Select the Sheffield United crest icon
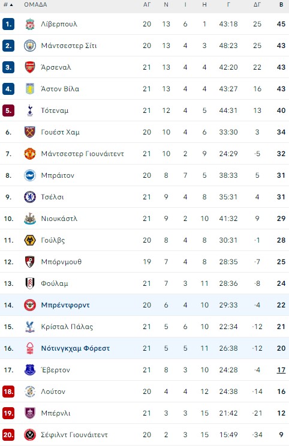 29,435
